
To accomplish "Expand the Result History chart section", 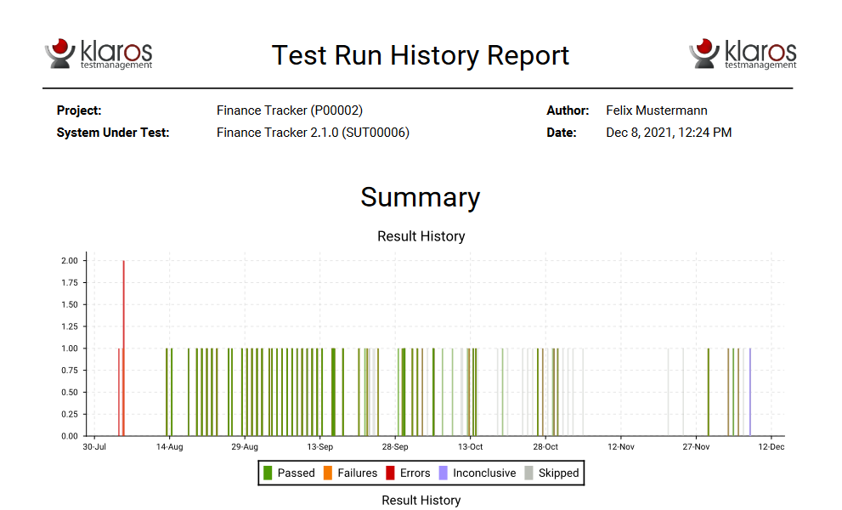I will (420, 236).
